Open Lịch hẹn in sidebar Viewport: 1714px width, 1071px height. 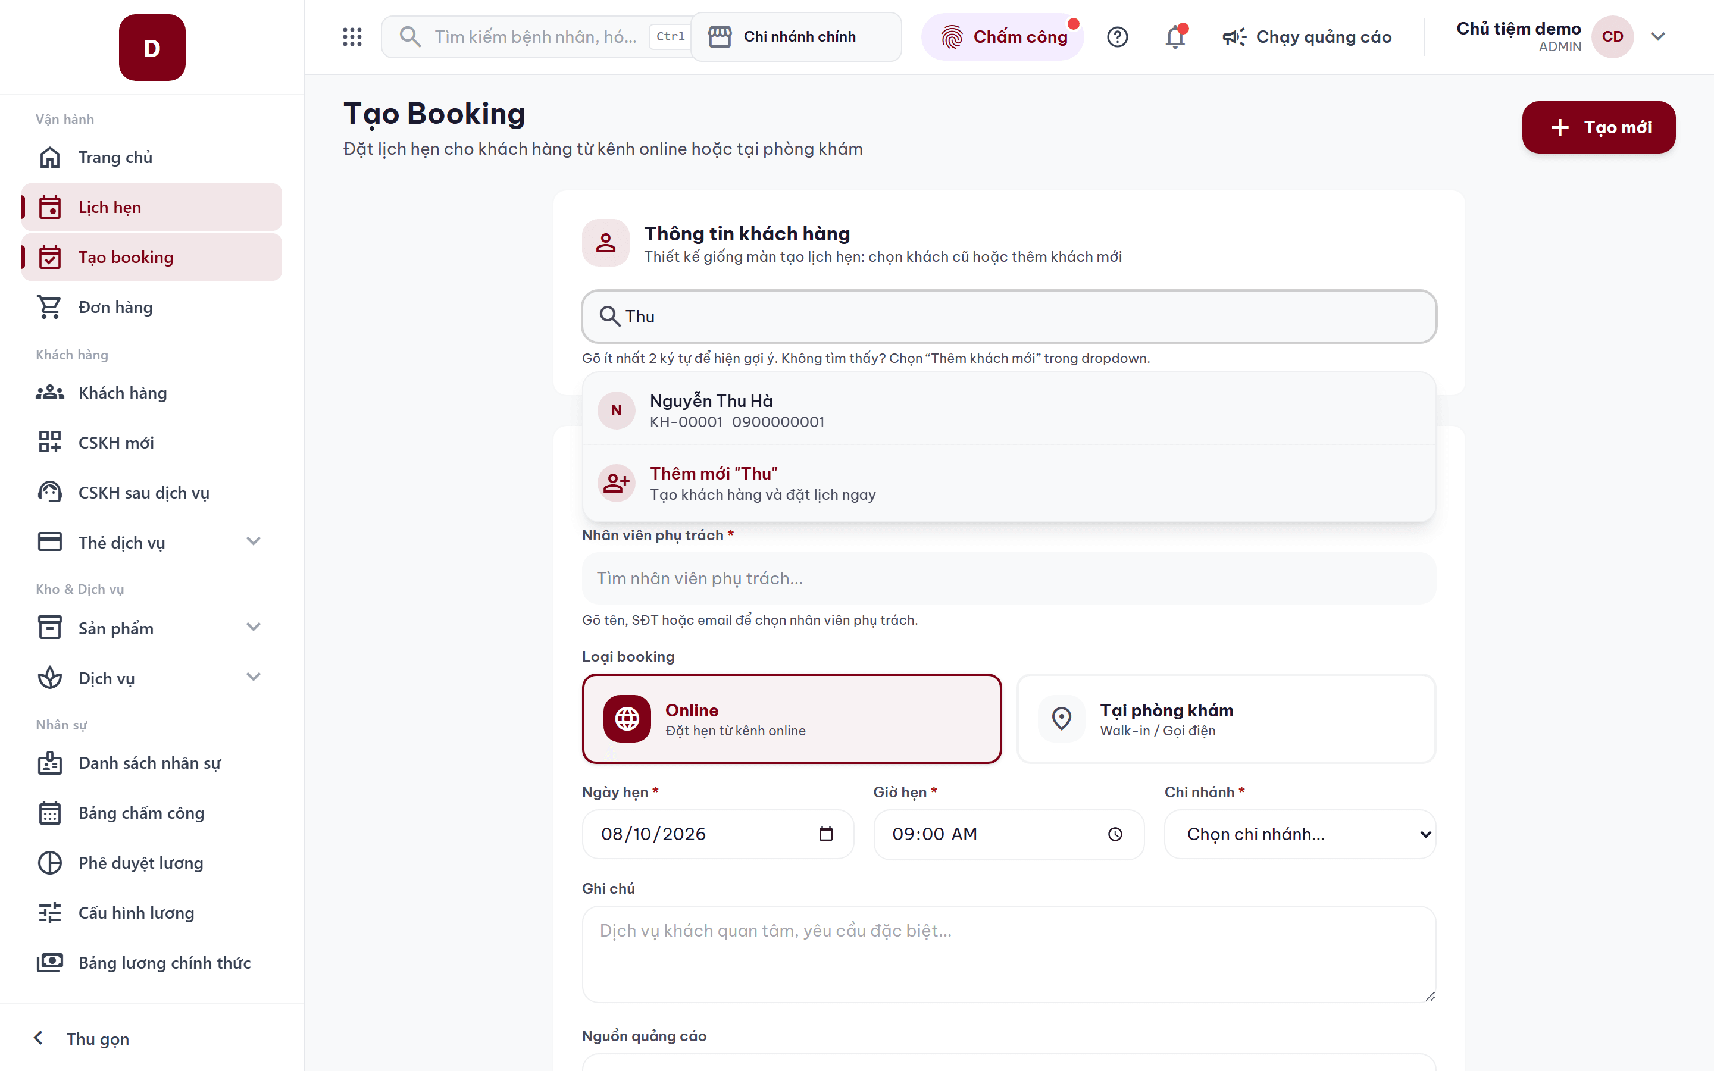152,208
